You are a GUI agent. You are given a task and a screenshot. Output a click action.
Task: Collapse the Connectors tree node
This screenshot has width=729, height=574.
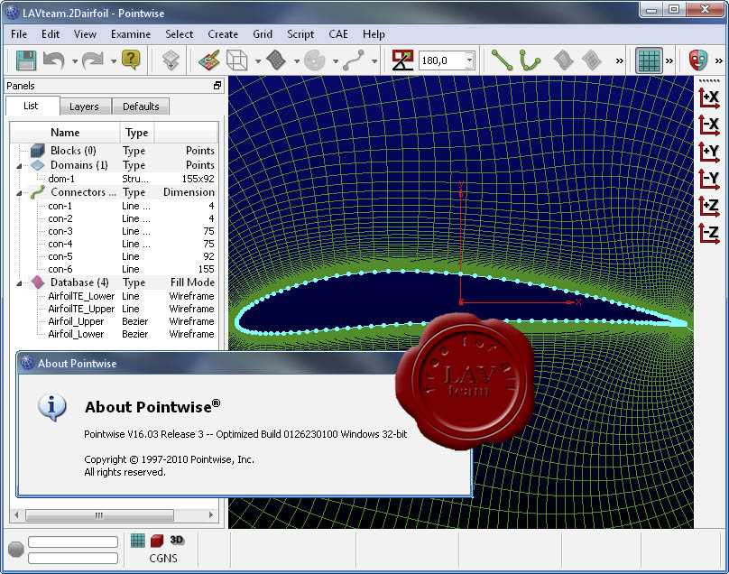point(19,192)
